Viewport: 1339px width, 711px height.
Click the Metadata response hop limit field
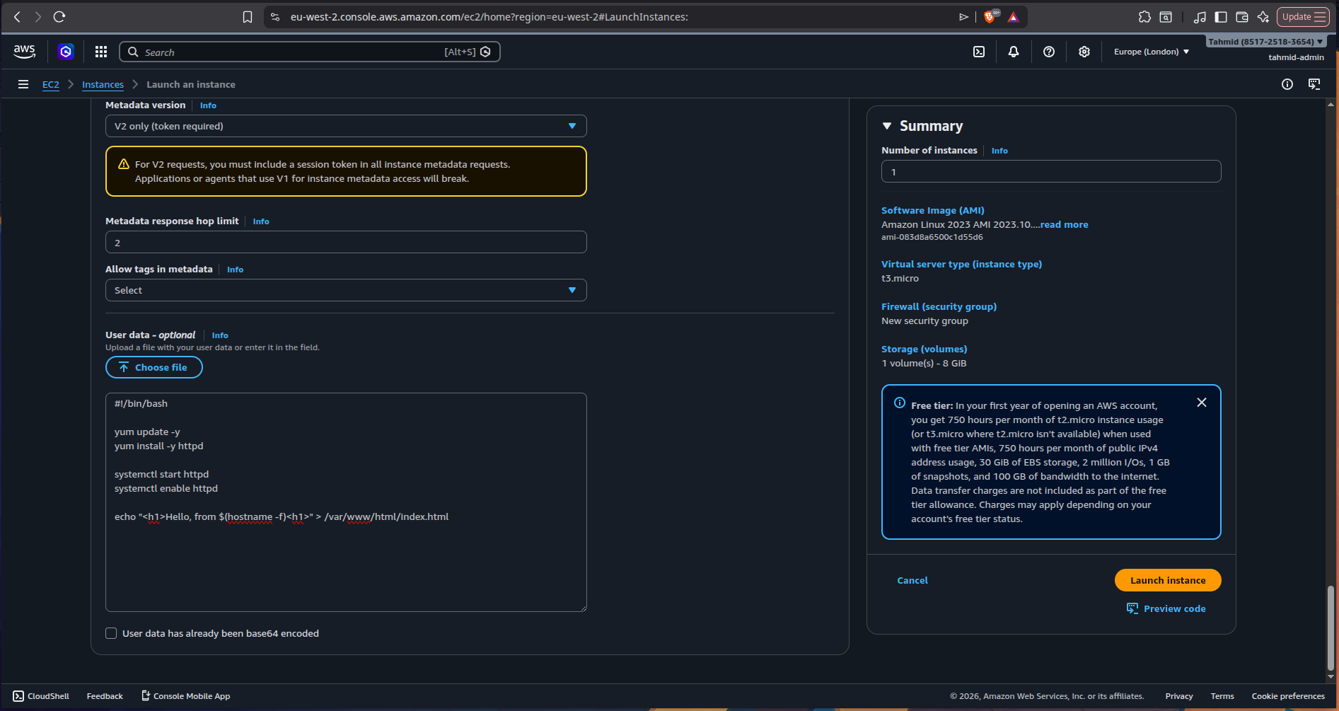346,242
